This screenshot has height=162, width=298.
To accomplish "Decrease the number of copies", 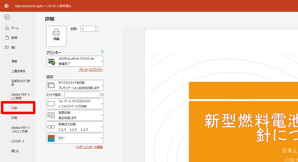I will 95,30.
